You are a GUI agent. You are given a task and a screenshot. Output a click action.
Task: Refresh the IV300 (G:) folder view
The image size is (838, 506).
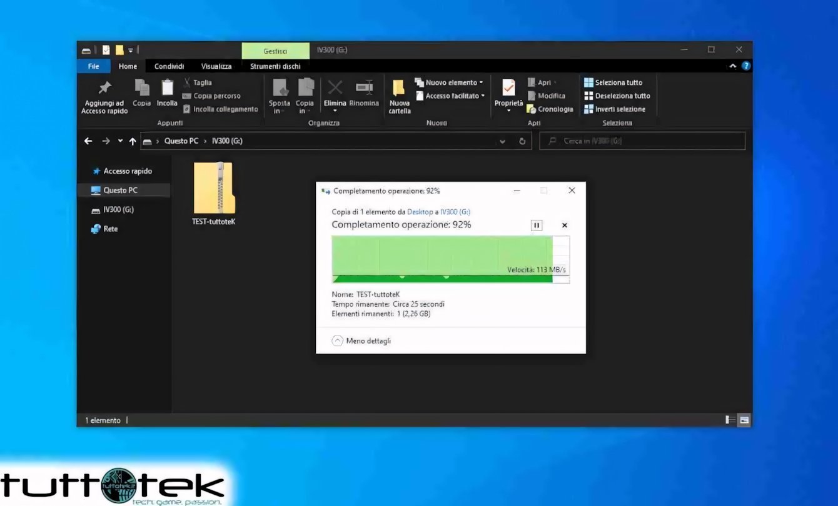point(522,141)
